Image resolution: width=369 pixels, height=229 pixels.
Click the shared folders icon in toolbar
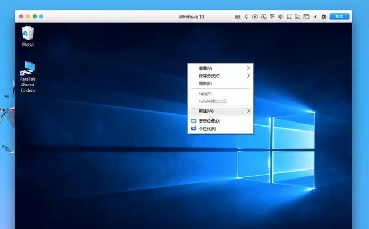pyautogui.click(x=298, y=17)
